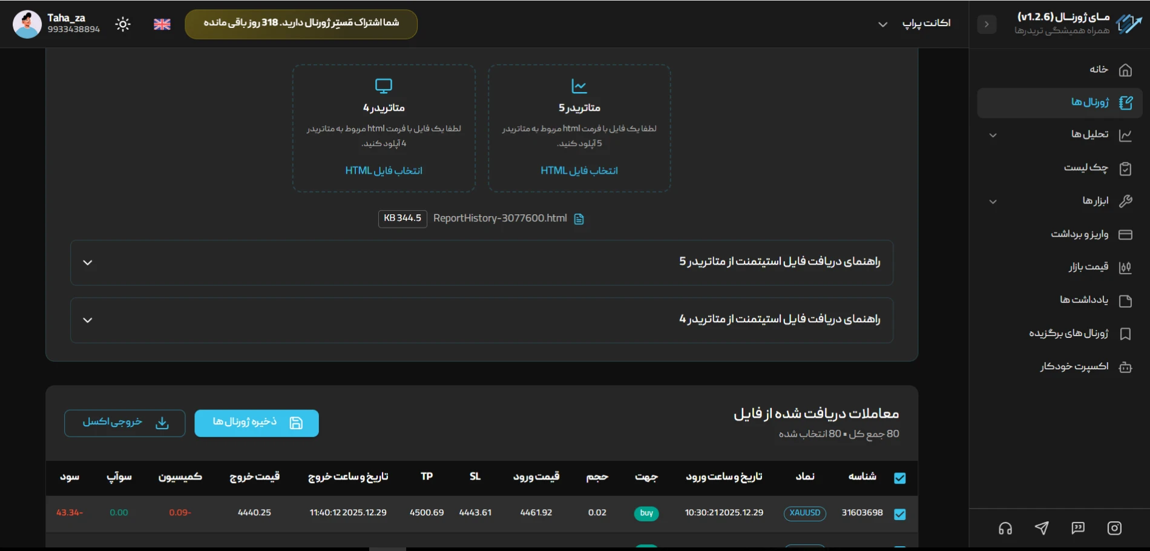1150x551 pixels.
Task: Open Auto Expert (اکسپرت خودکار) item
Action: click(1060, 367)
